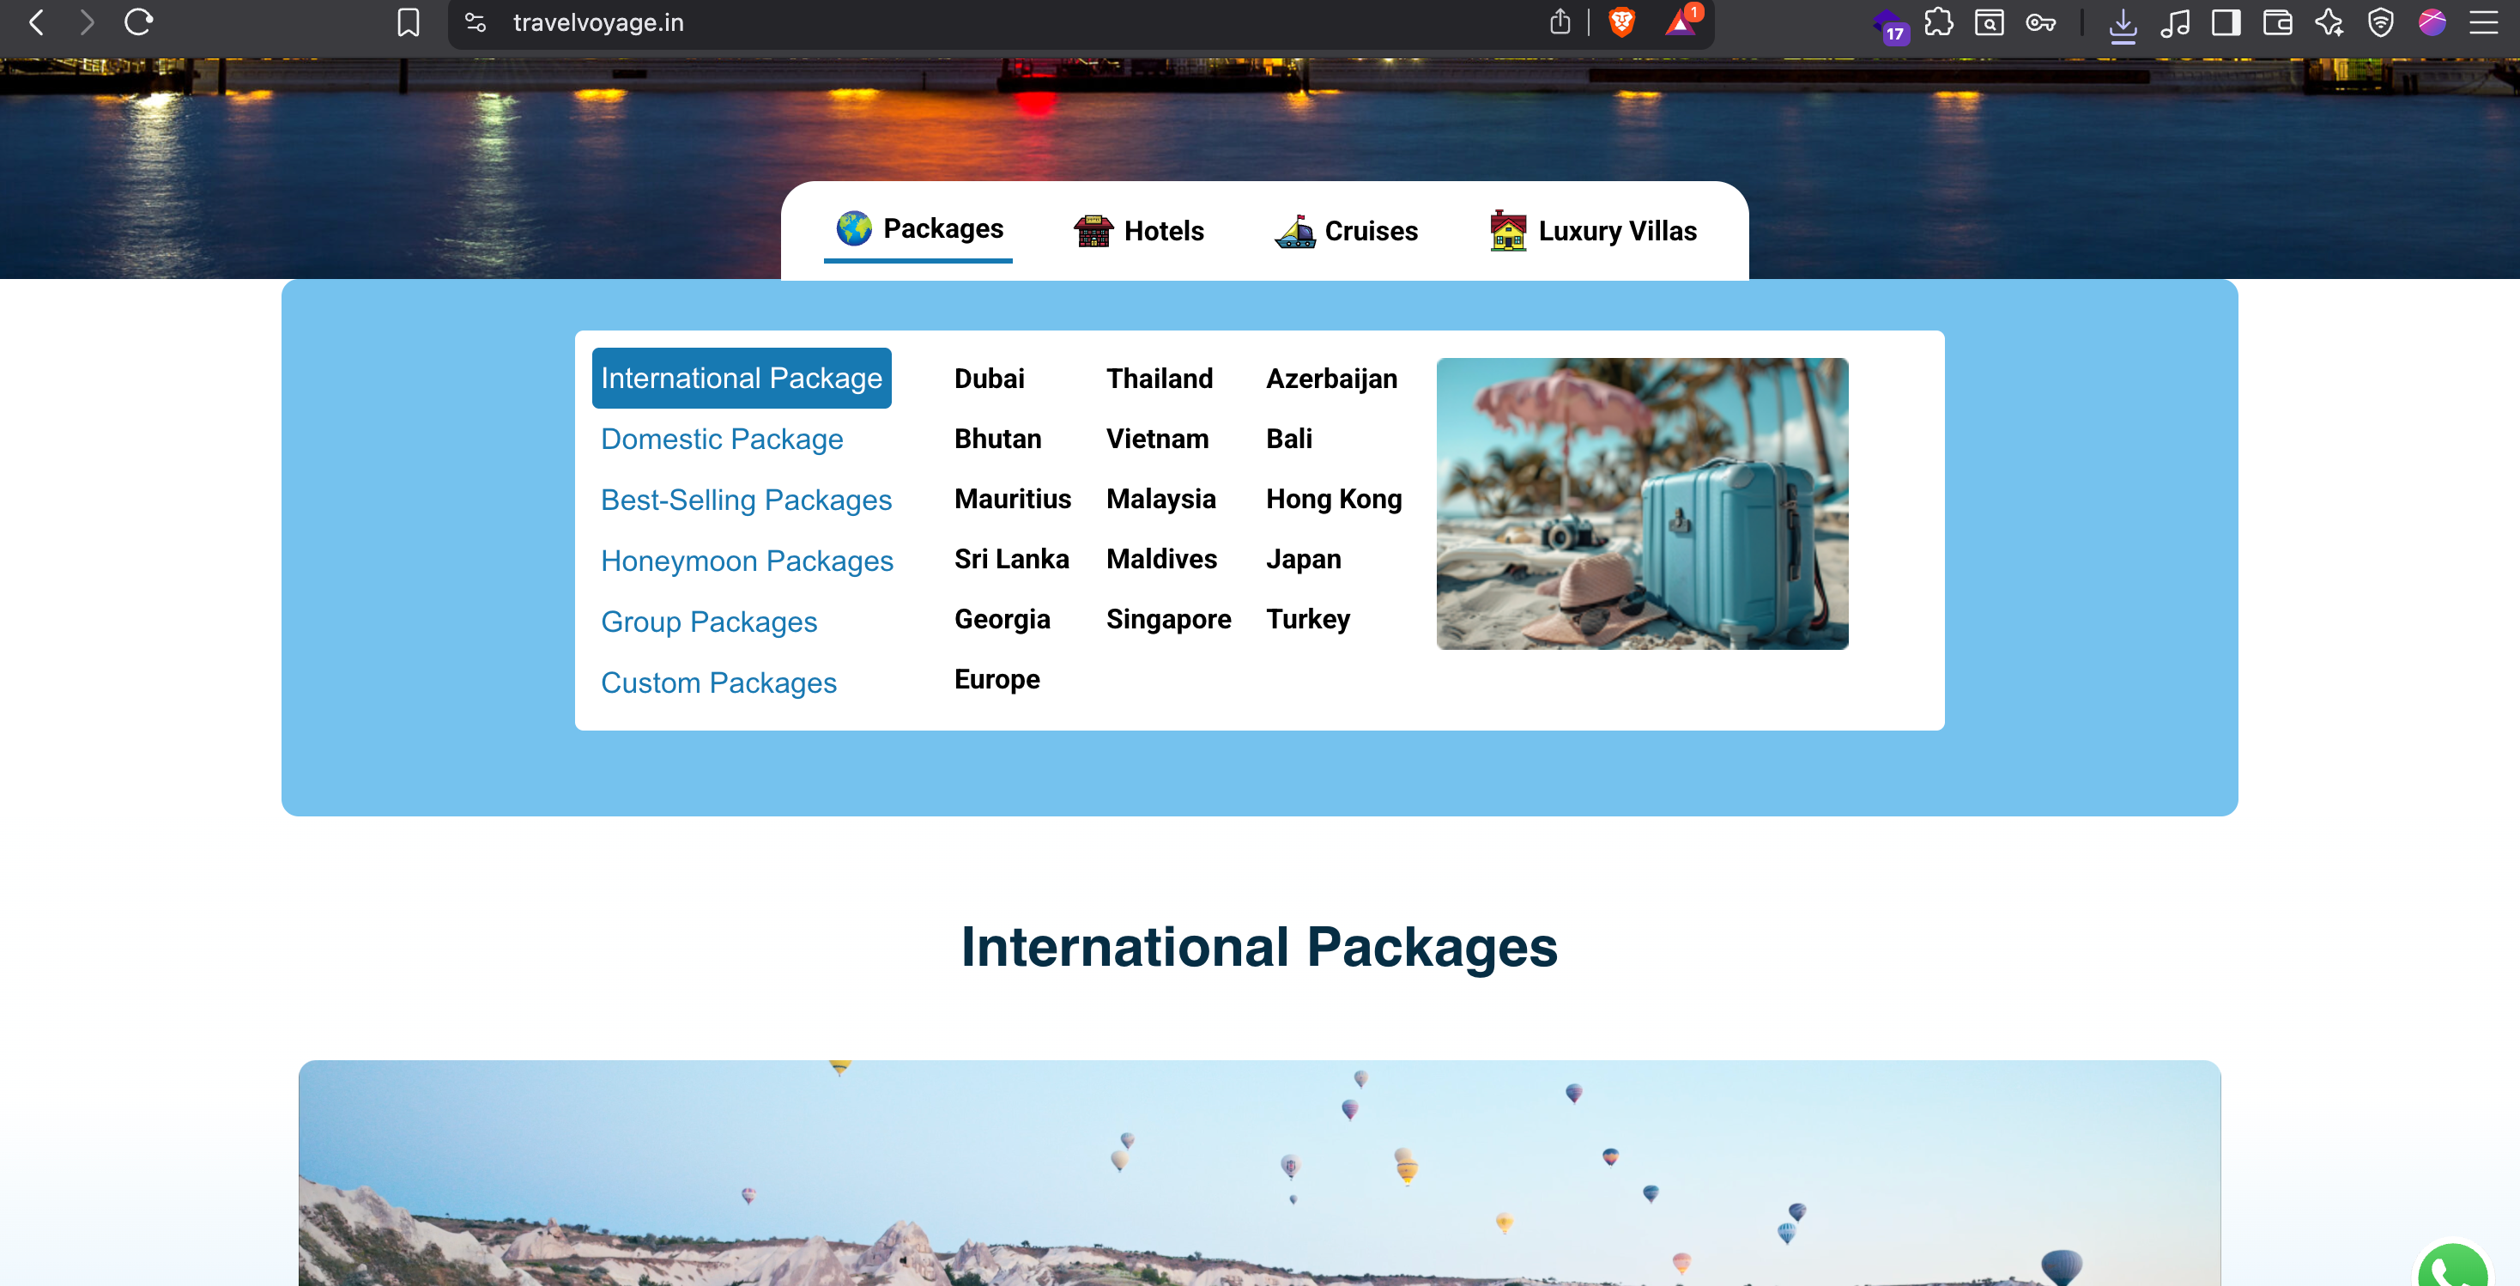Open the downloads icon in toolbar
2520x1286 pixels.
tap(2122, 23)
